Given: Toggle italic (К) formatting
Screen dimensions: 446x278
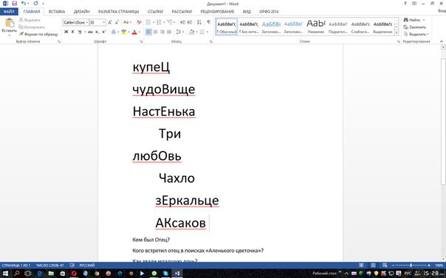Looking at the screenshot, I should coord(73,32).
